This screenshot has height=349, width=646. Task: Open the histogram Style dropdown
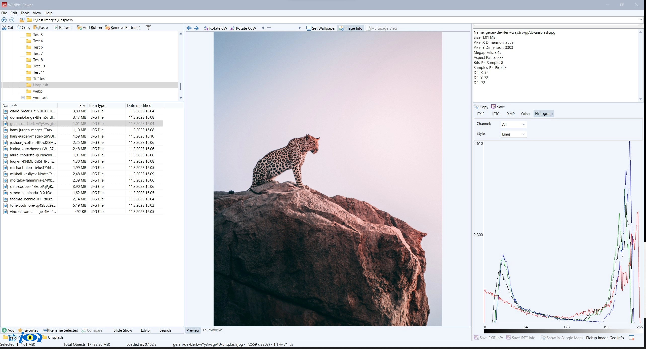(514, 134)
